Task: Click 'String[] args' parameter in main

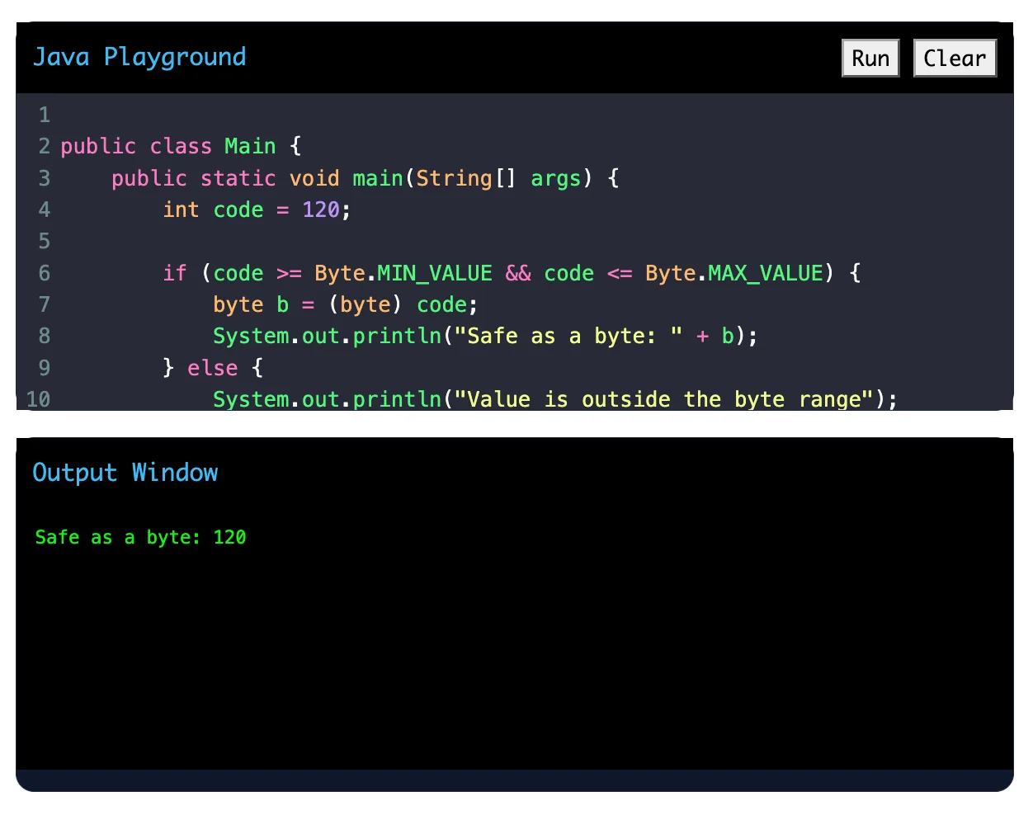Action: click(498, 178)
